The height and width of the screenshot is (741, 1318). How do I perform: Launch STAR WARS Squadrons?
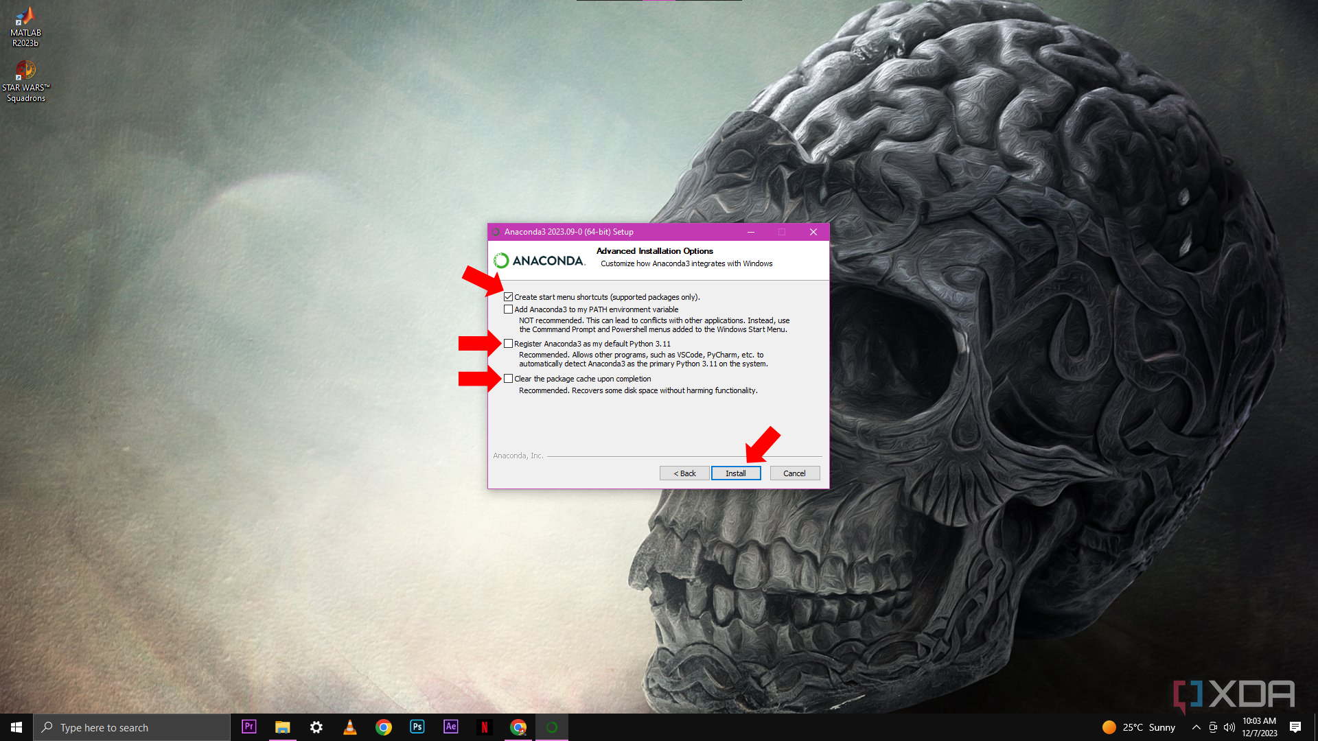point(26,72)
